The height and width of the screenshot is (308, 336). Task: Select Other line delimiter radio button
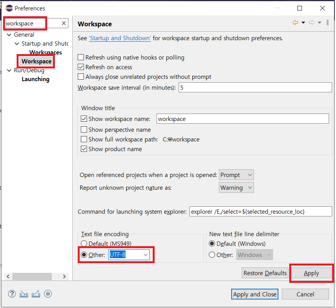click(212, 255)
